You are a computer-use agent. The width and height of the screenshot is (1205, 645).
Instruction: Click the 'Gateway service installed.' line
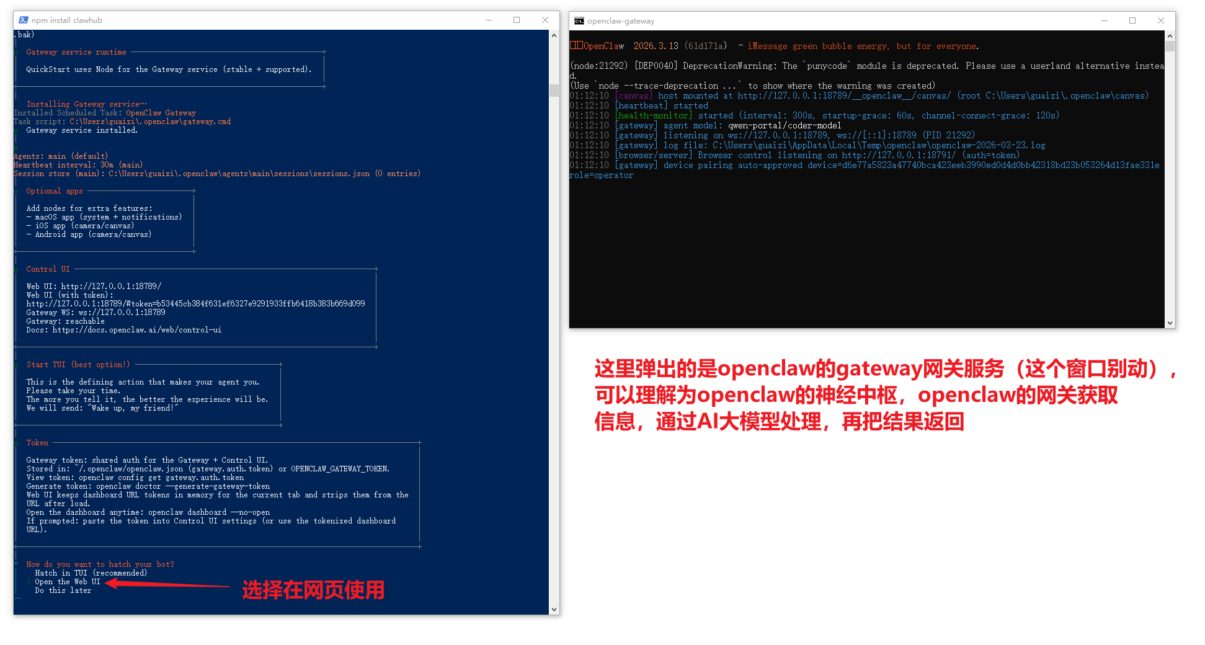pos(82,130)
